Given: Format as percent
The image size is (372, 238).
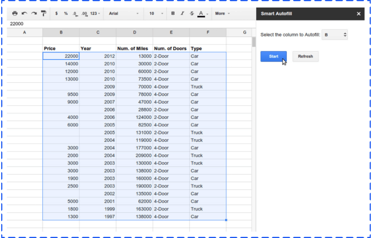Looking at the screenshot, I should (66, 13).
